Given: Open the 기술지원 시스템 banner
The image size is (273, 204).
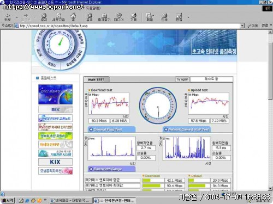Looking at the screenshot, I should (x=55, y=153).
